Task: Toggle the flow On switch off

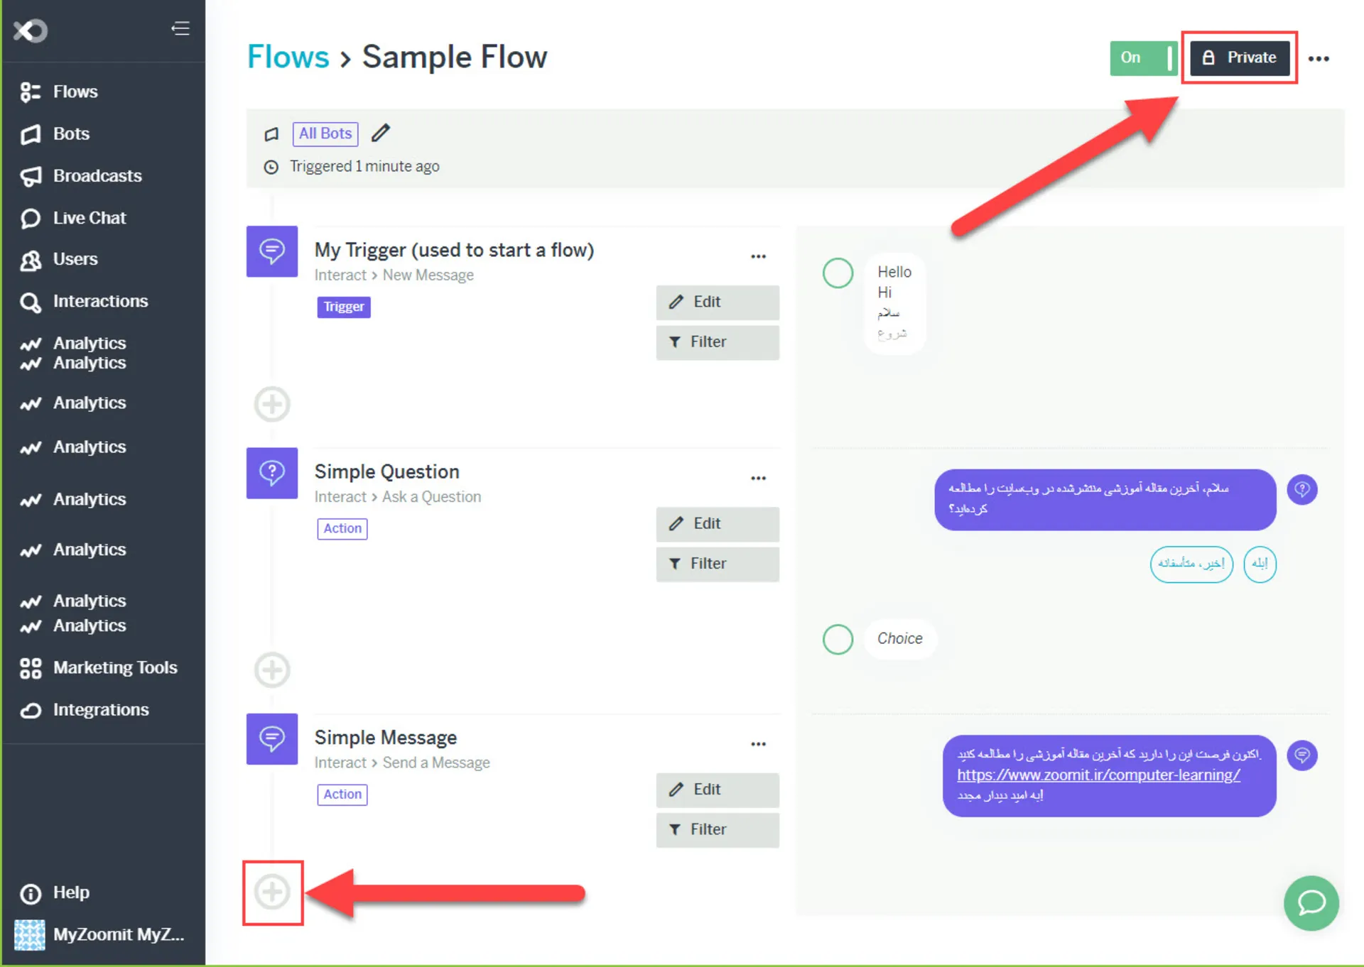Action: click(1143, 58)
